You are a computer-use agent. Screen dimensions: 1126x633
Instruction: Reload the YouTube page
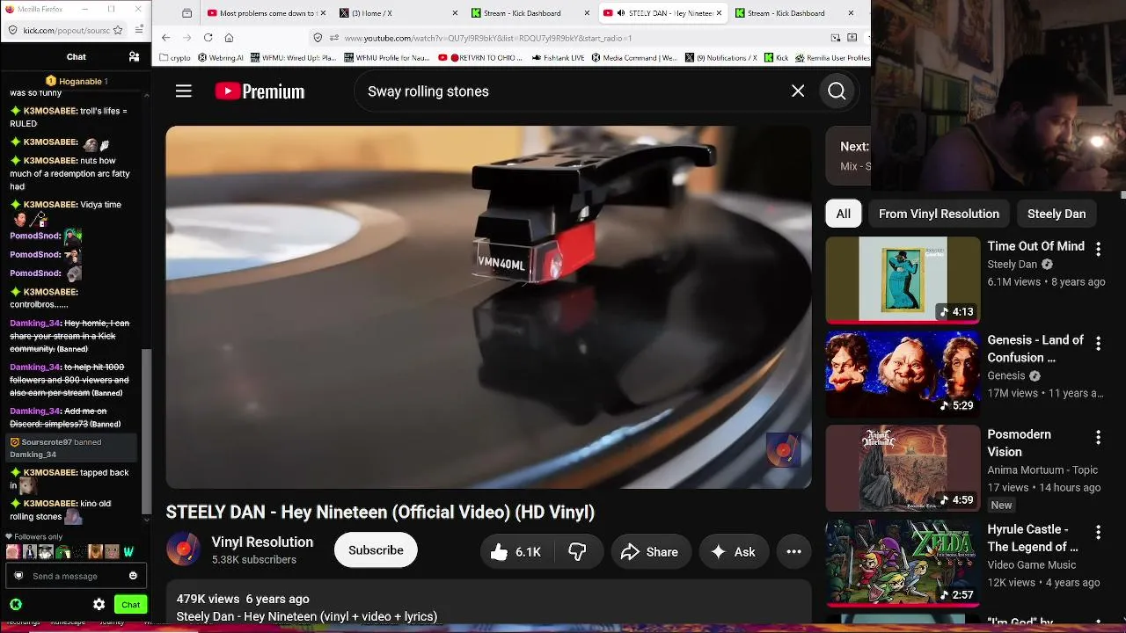point(208,38)
